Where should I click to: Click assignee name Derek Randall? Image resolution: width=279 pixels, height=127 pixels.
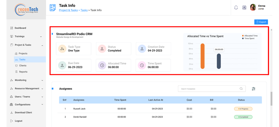[x=80, y=117]
